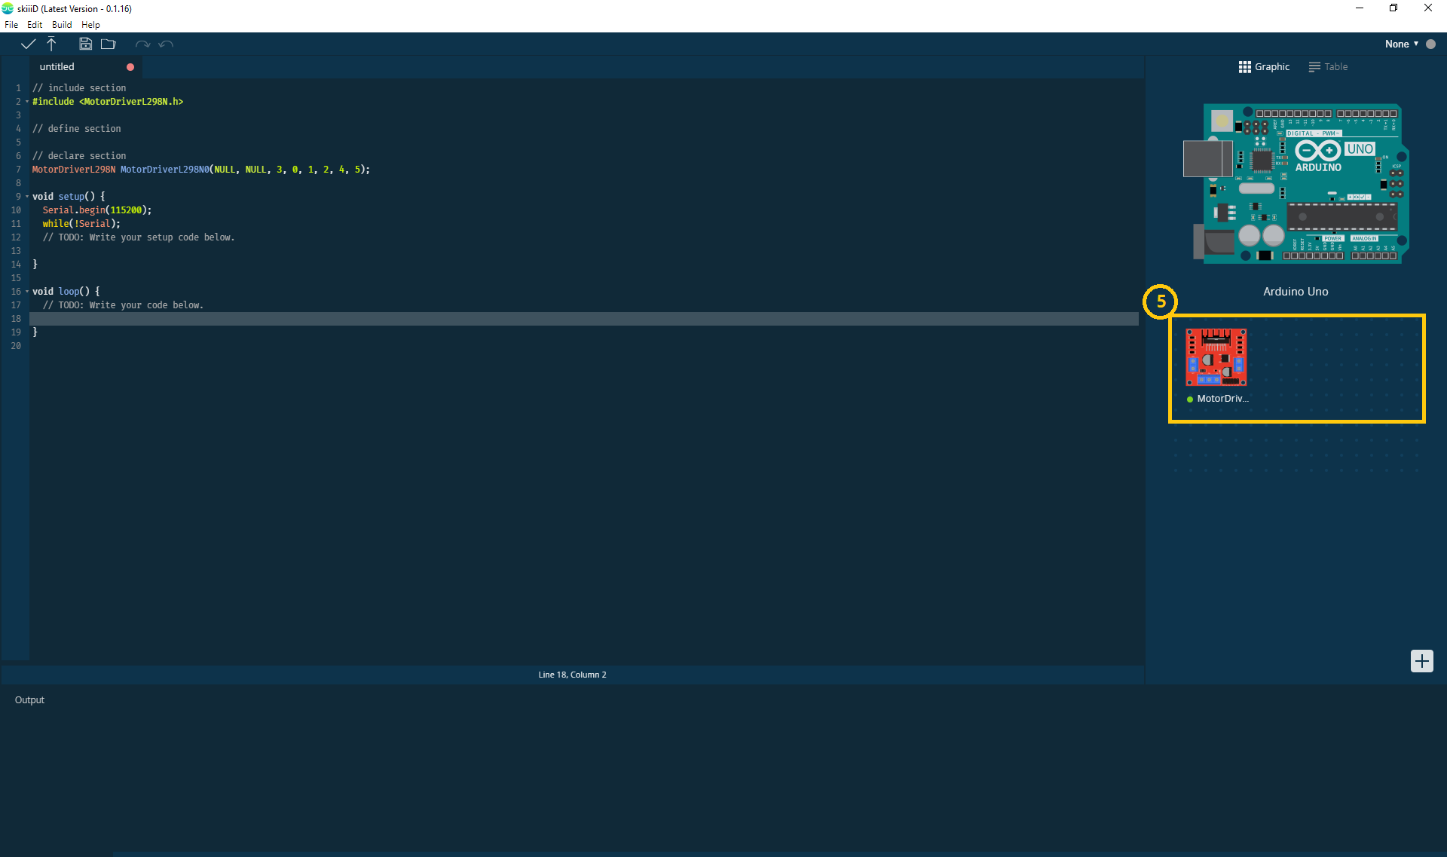Viewport: 1447px width, 857px height.
Task: Click the open folder icon
Action: (108, 44)
